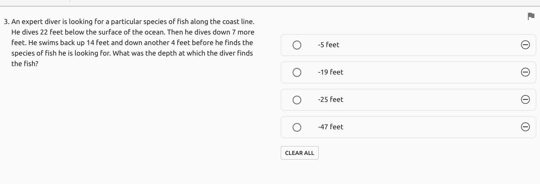
Task: Click the "-47 feet" answer text
Action: 330,127
